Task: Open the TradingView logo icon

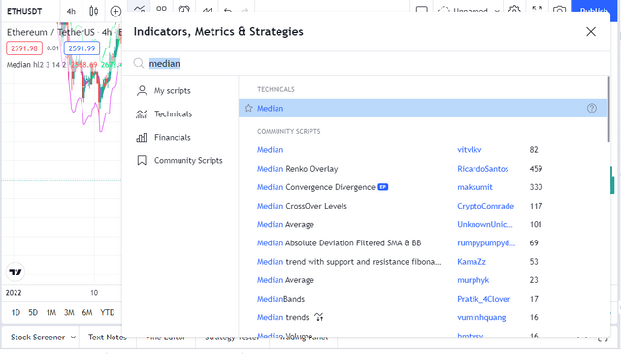Action: (16, 272)
